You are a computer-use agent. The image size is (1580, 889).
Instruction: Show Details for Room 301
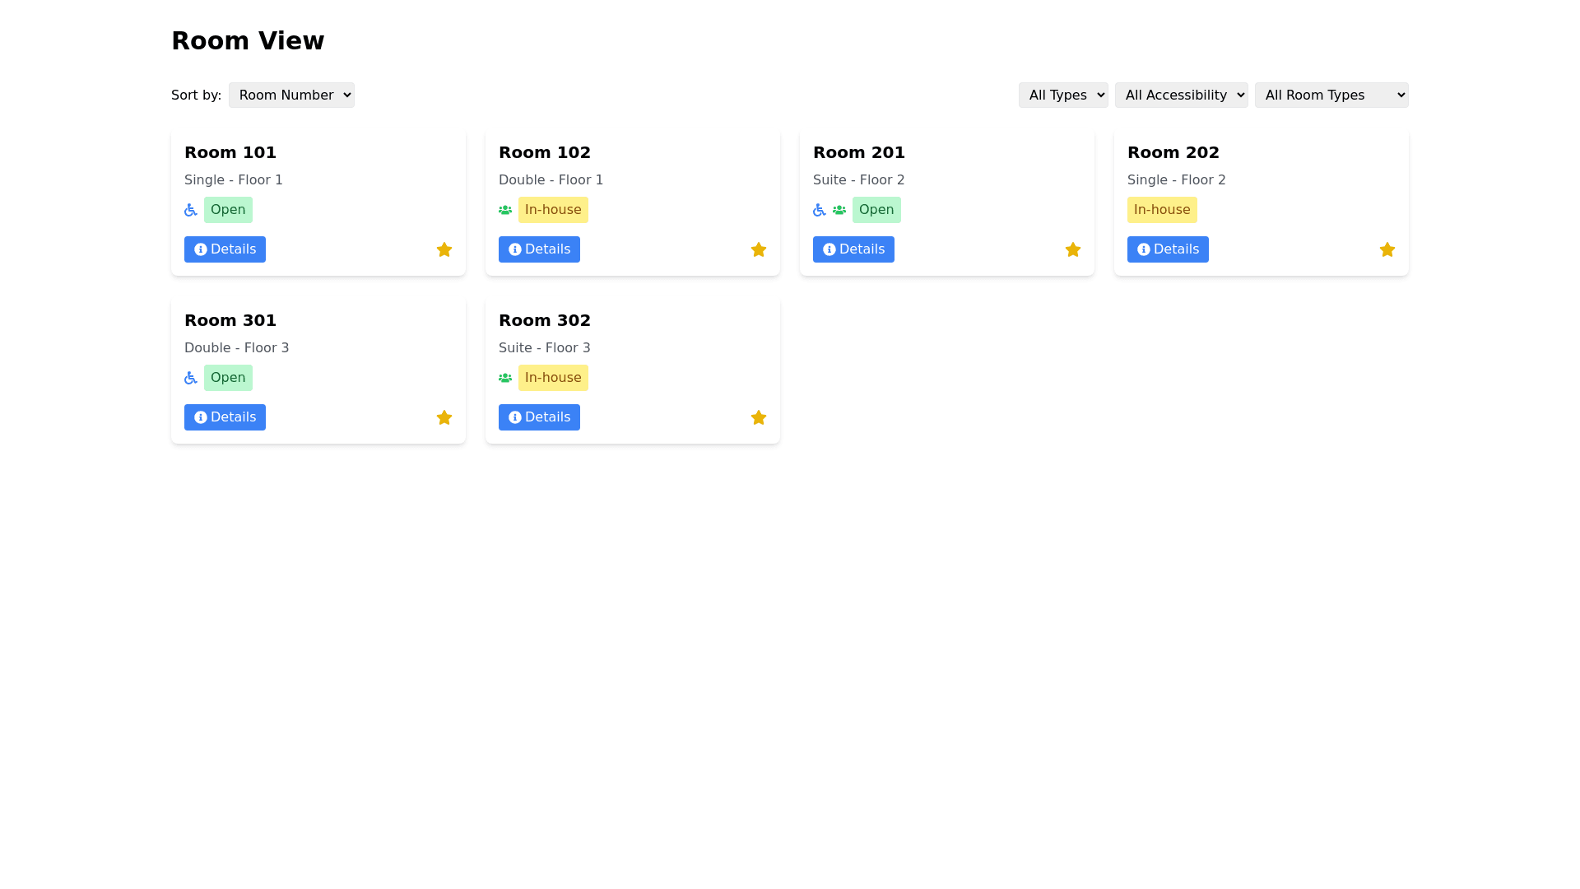click(x=225, y=417)
